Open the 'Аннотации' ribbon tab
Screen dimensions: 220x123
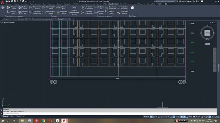tap(24, 4)
